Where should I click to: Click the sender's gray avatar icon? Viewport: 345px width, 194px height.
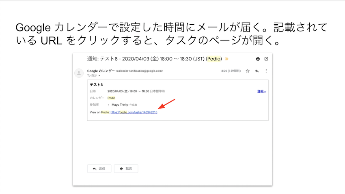(x=79, y=73)
